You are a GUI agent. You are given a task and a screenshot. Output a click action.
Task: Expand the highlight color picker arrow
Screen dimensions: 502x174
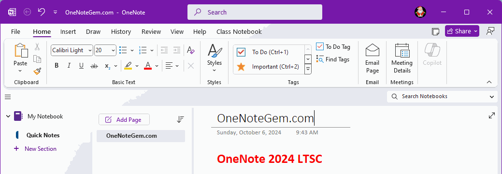tap(137, 66)
